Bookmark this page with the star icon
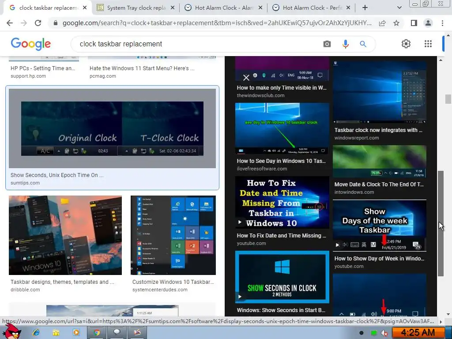452x339 pixels. [396, 23]
